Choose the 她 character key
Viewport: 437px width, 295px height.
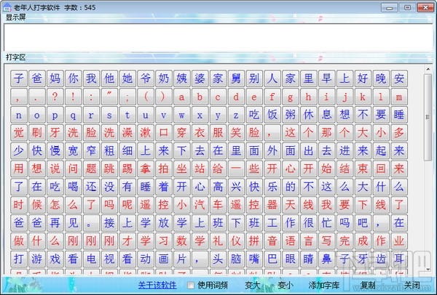[x=127, y=78]
